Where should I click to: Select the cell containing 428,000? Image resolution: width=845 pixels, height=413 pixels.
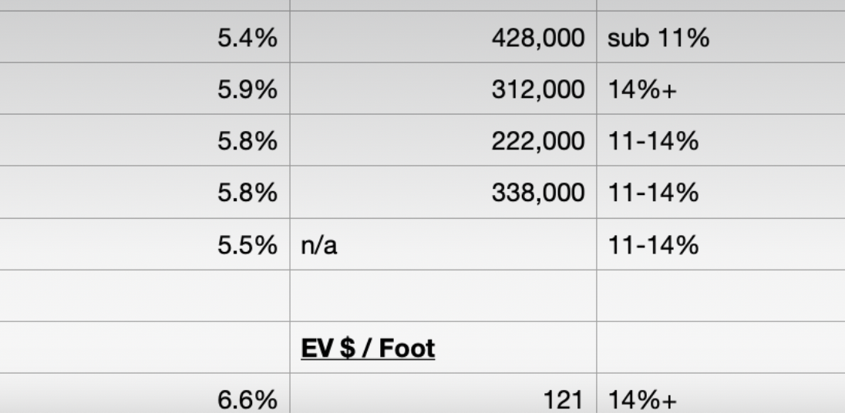point(443,37)
